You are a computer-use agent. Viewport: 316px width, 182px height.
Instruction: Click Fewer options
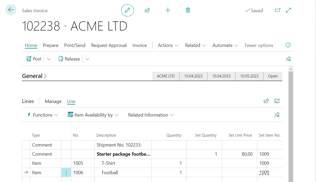(259, 45)
